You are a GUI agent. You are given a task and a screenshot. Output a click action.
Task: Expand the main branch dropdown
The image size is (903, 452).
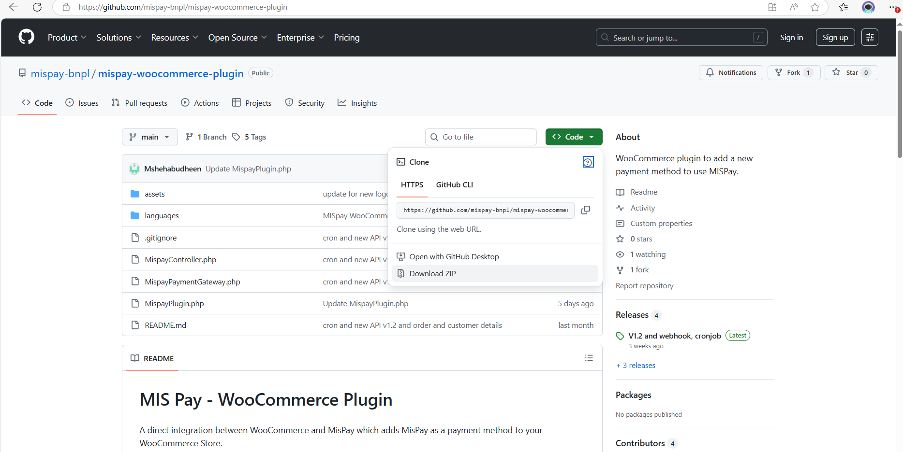point(149,137)
